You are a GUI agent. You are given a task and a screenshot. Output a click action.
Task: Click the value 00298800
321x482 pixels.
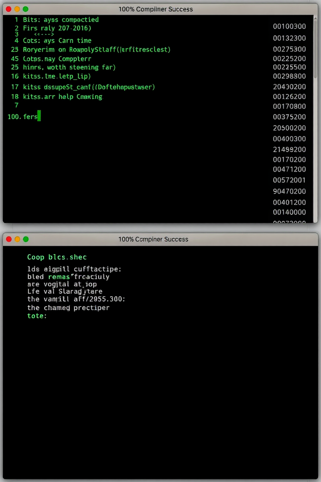289,76
